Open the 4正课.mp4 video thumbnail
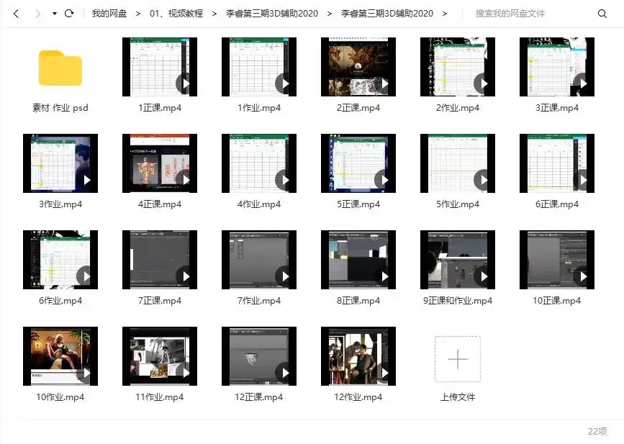The height and width of the screenshot is (444, 624). coord(160,163)
